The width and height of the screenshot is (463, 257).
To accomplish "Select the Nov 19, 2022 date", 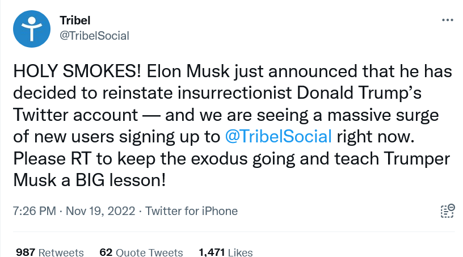I will 100,211.
